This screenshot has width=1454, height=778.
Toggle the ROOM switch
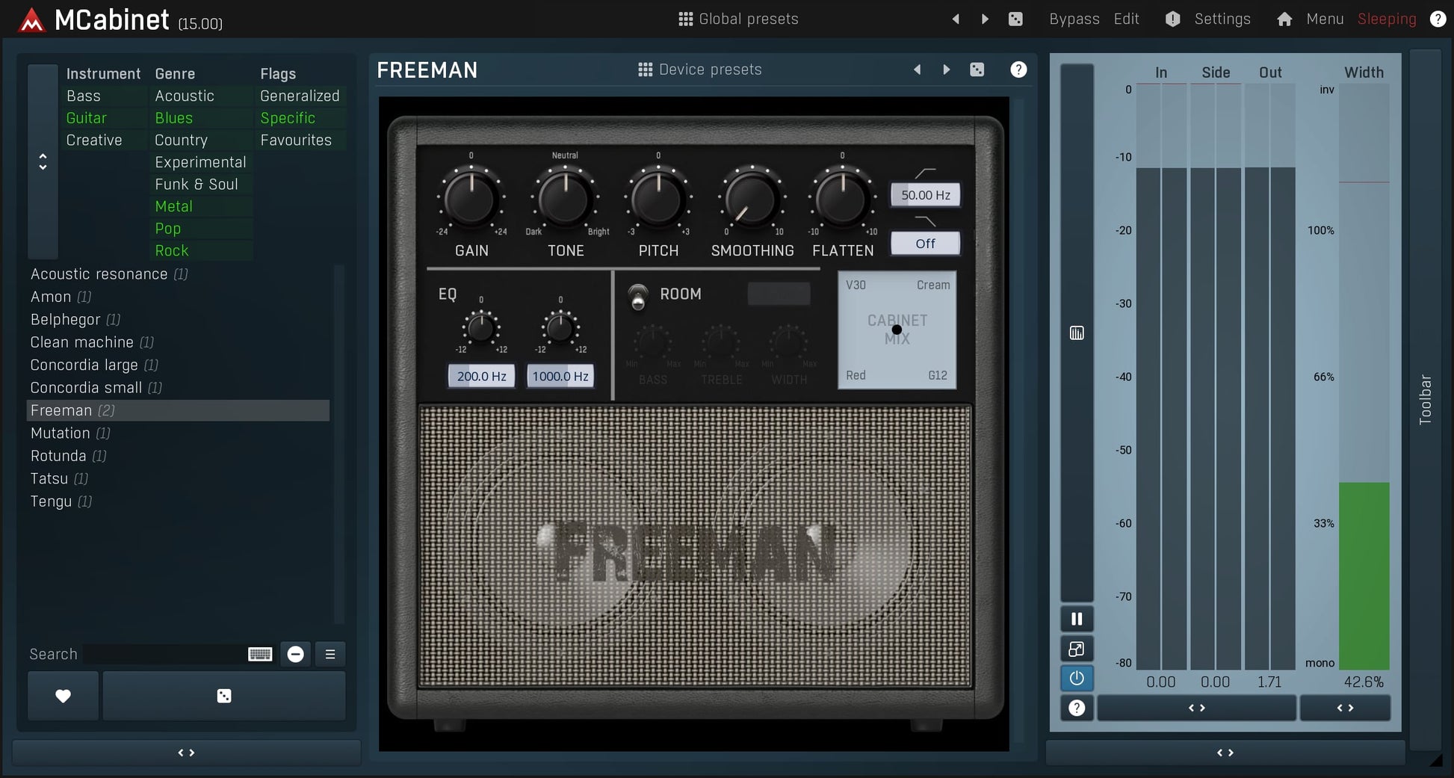637,296
